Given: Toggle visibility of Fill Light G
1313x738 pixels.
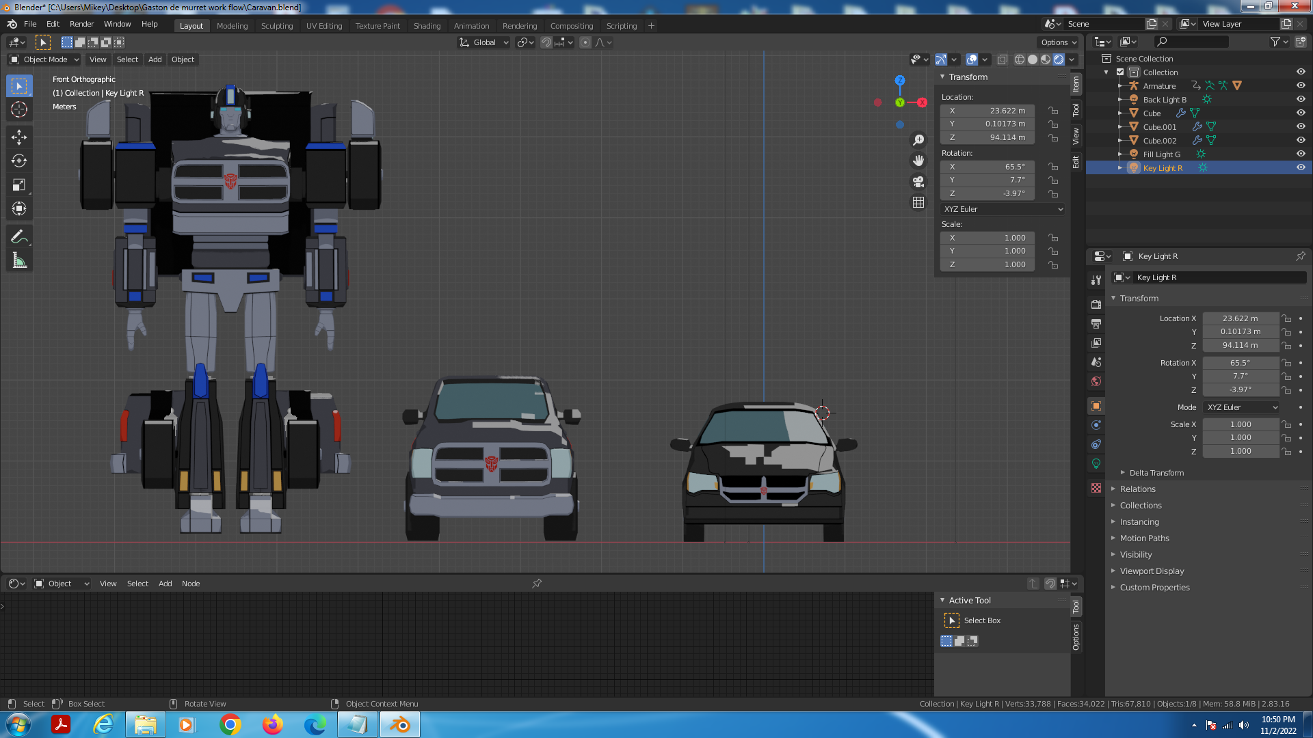Looking at the screenshot, I should click(1301, 154).
